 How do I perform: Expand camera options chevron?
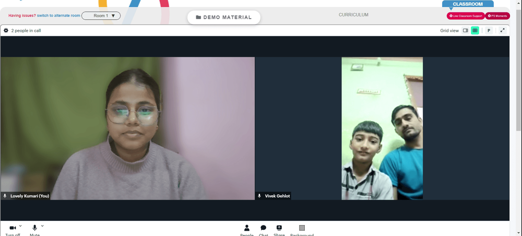click(x=20, y=226)
